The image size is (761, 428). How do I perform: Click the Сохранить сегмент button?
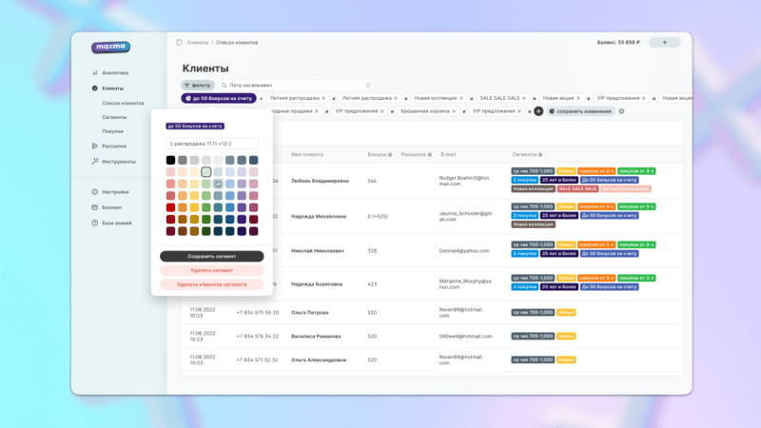point(211,256)
